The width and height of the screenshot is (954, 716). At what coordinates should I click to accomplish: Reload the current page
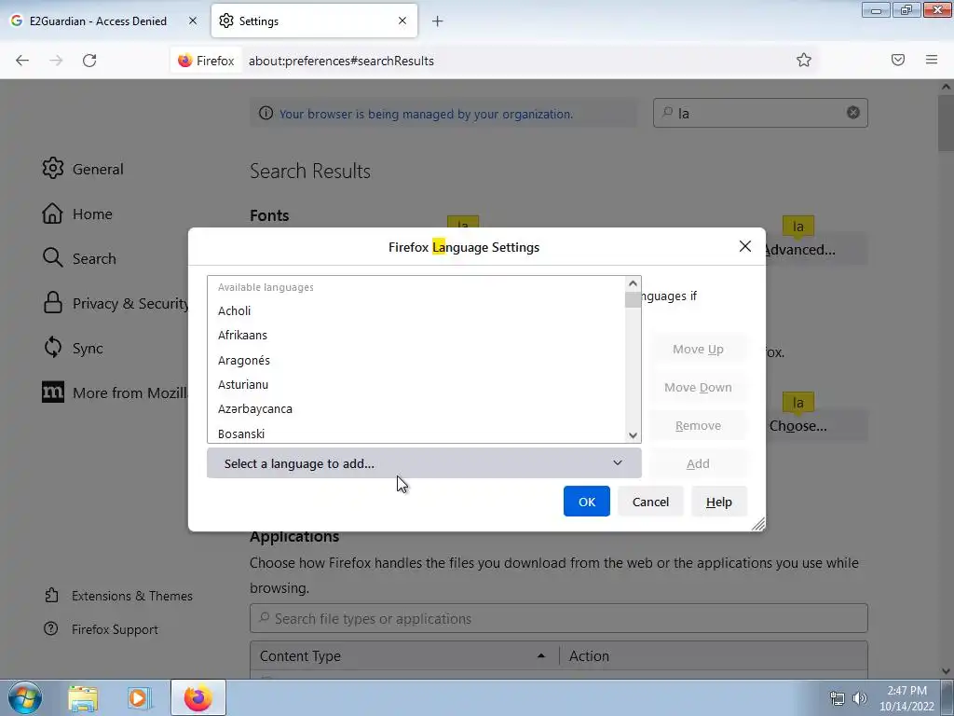point(89,61)
